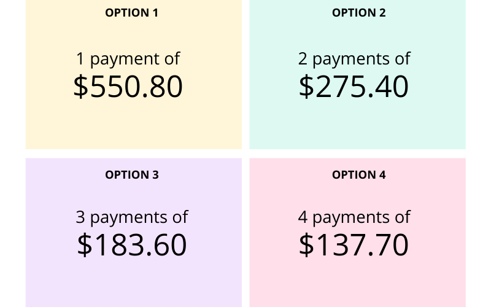Image resolution: width=491 pixels, height=307 pixels.
Task: Click the OPTION 2 heading
Action: pos(358,12)
